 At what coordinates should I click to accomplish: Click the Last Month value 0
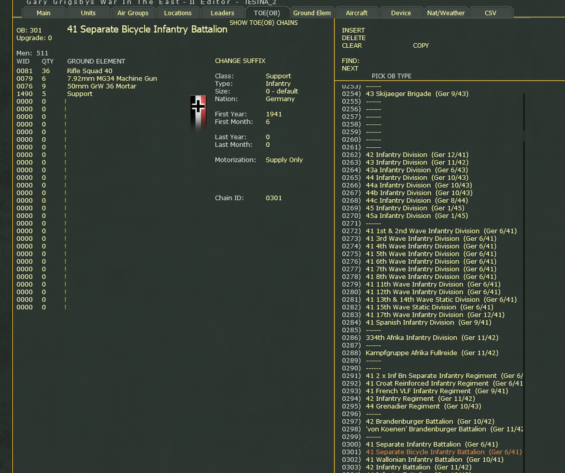268,144
